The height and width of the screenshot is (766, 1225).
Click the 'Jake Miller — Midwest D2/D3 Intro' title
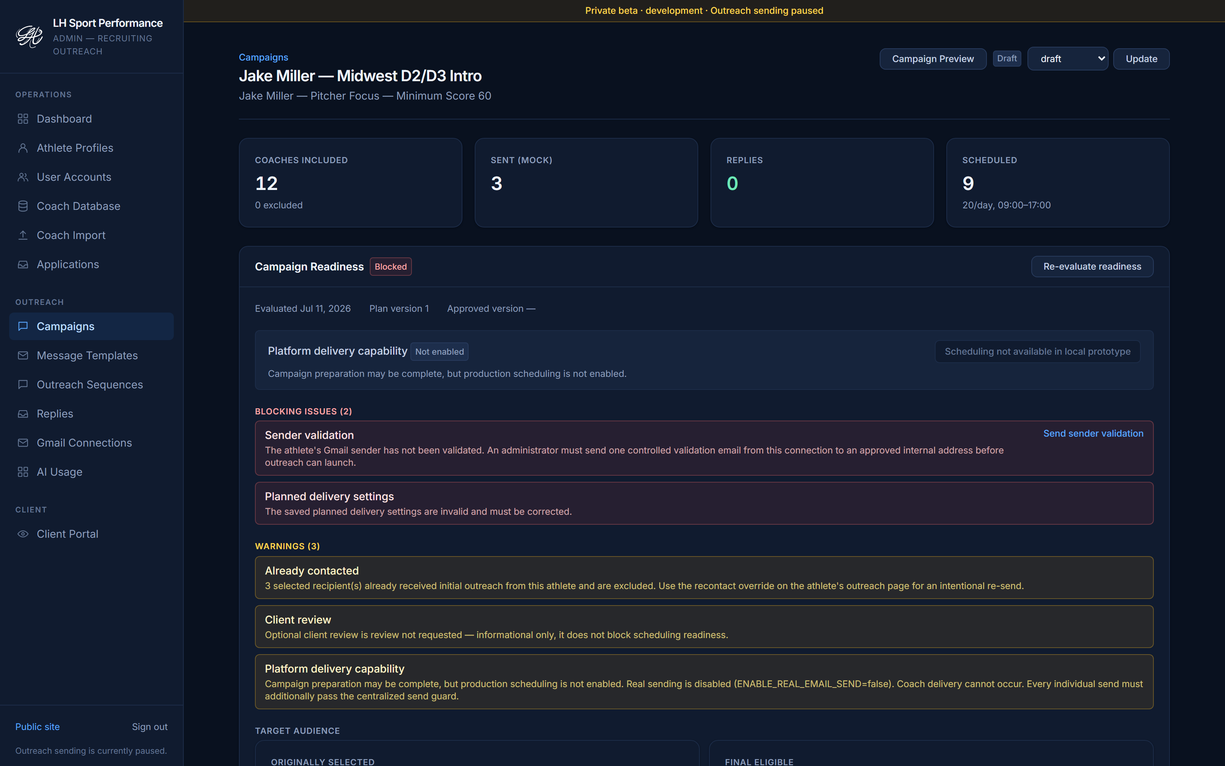click(360, 76)
